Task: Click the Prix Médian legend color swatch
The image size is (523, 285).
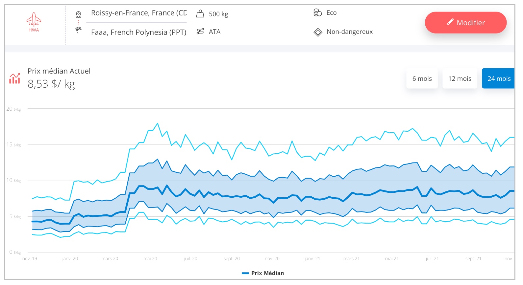Action: click(245, 273)
